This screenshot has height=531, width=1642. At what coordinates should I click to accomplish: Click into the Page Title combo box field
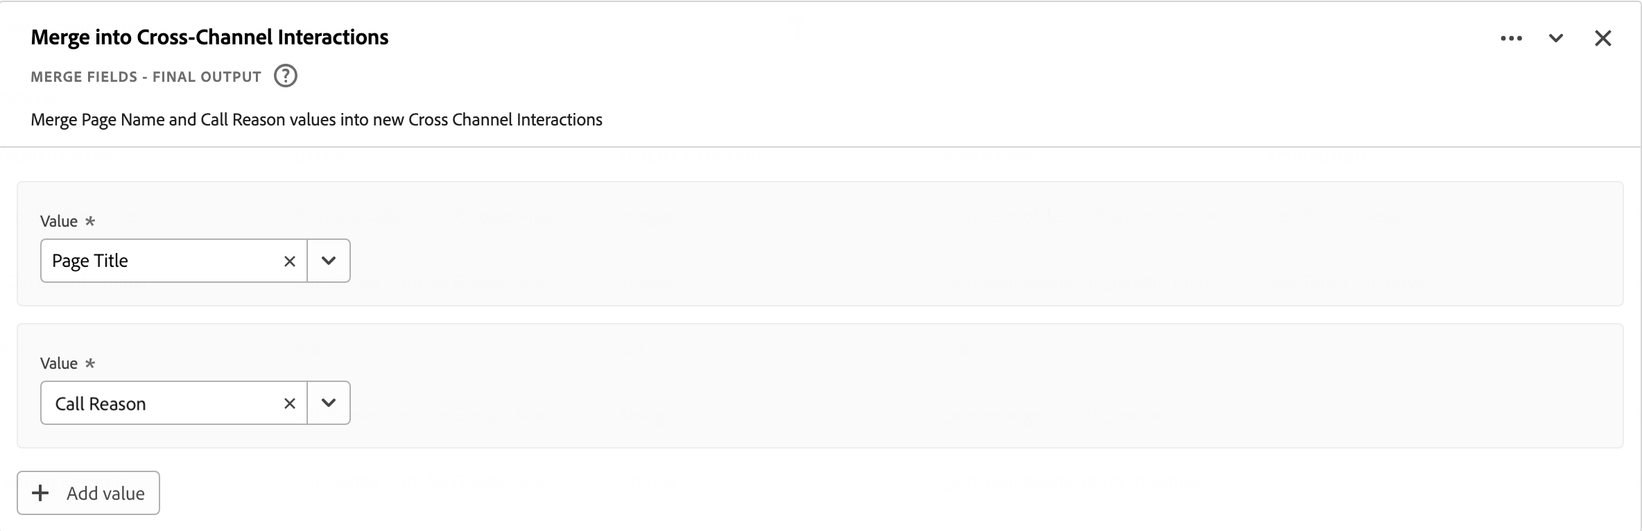click(159, 261)
